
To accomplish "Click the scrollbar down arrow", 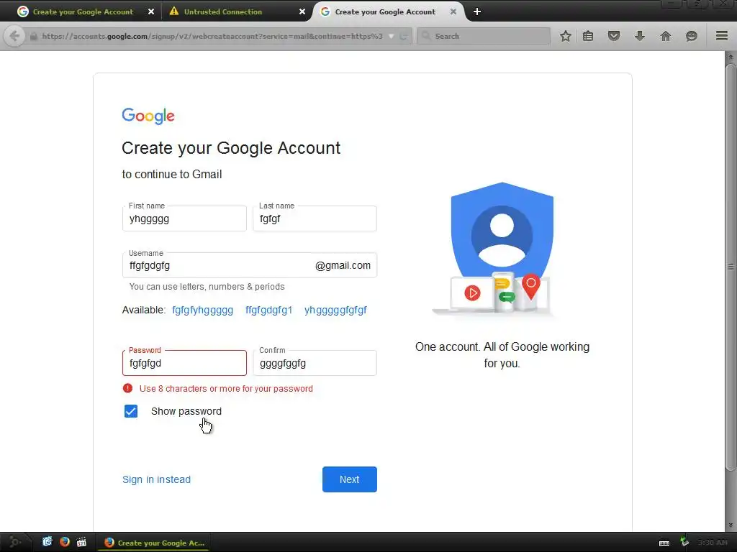I will (x=731, y=525).
